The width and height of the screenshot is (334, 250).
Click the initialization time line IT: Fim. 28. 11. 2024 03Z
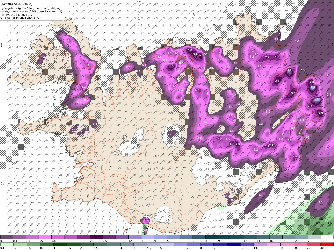point(16,15)
